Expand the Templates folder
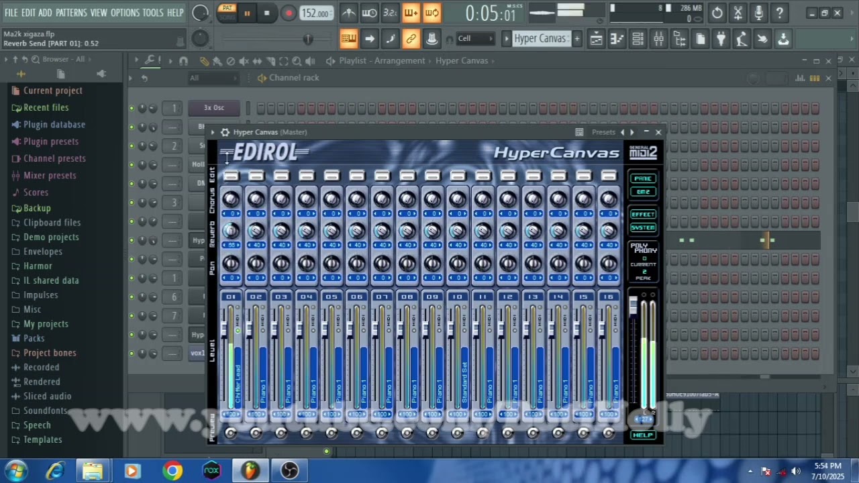Viewport: 859px width, 483px height. tap(42, 439)
